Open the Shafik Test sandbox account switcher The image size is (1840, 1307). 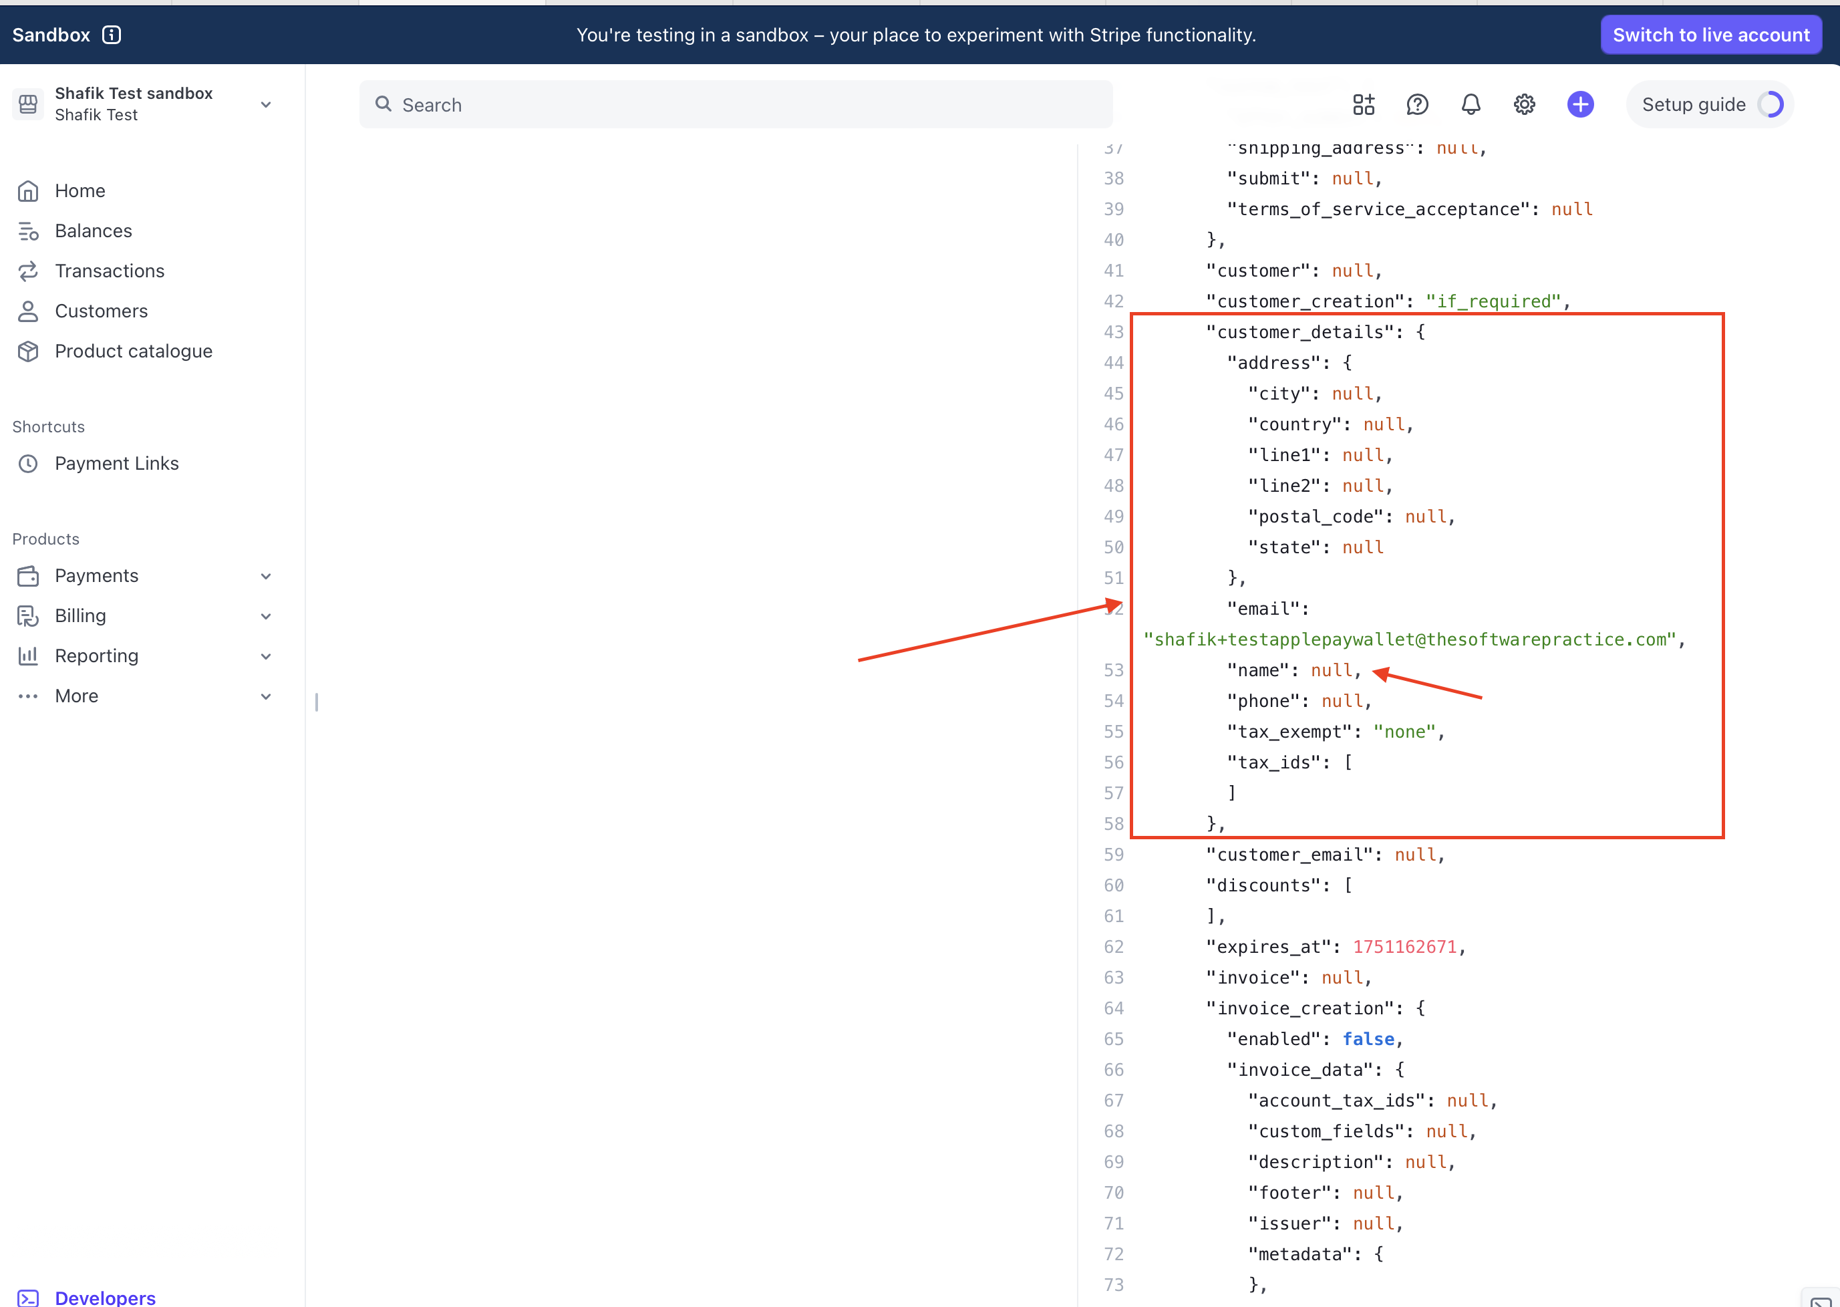pos(143,104)
